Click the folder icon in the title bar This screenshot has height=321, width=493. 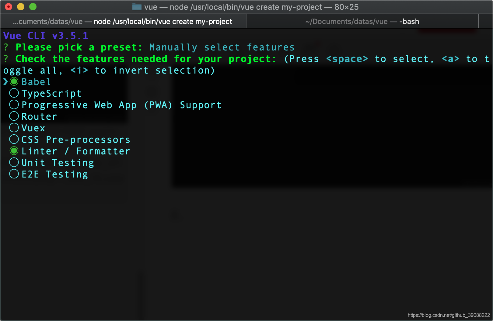[x=137, y=7]
